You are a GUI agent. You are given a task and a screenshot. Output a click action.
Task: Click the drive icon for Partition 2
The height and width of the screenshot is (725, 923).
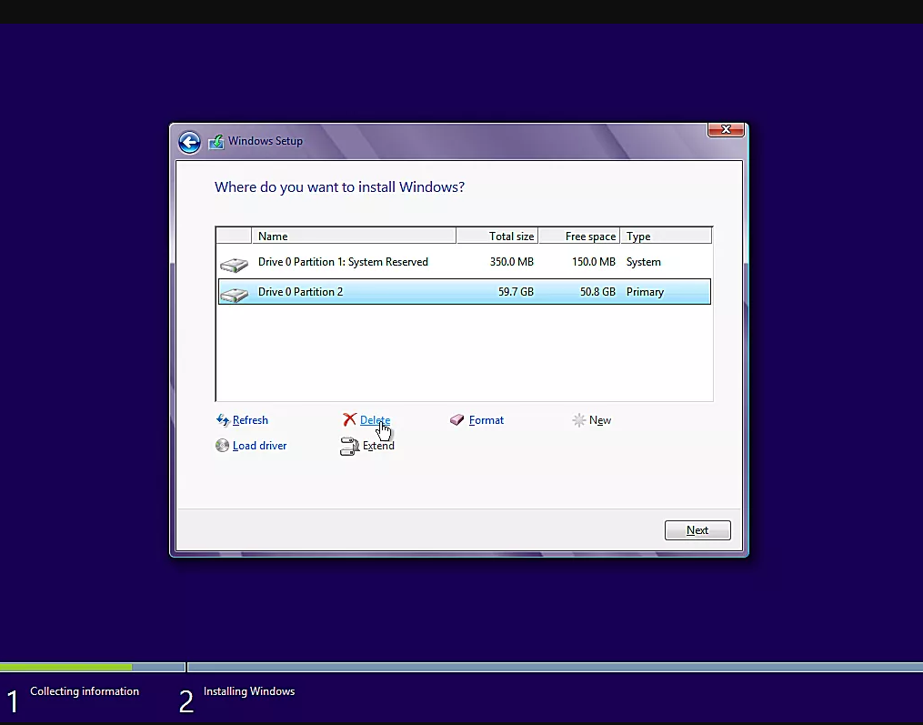(235, 294)
